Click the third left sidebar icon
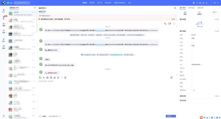221x119 pixels. (x=4, y=24)
